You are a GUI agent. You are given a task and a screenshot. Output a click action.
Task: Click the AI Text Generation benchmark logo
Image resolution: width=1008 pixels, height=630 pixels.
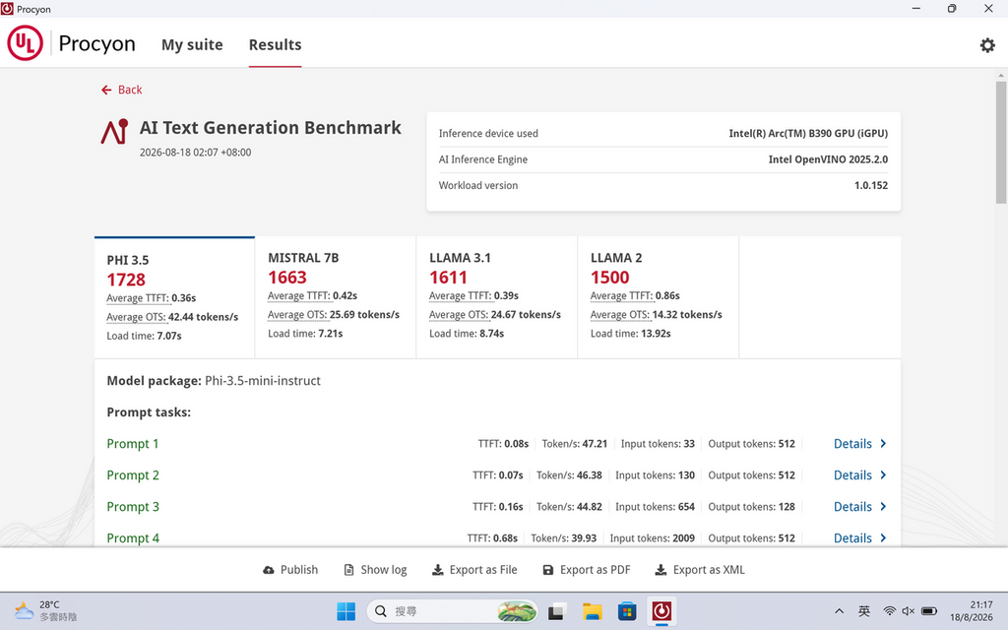click(x=114, y=132)
